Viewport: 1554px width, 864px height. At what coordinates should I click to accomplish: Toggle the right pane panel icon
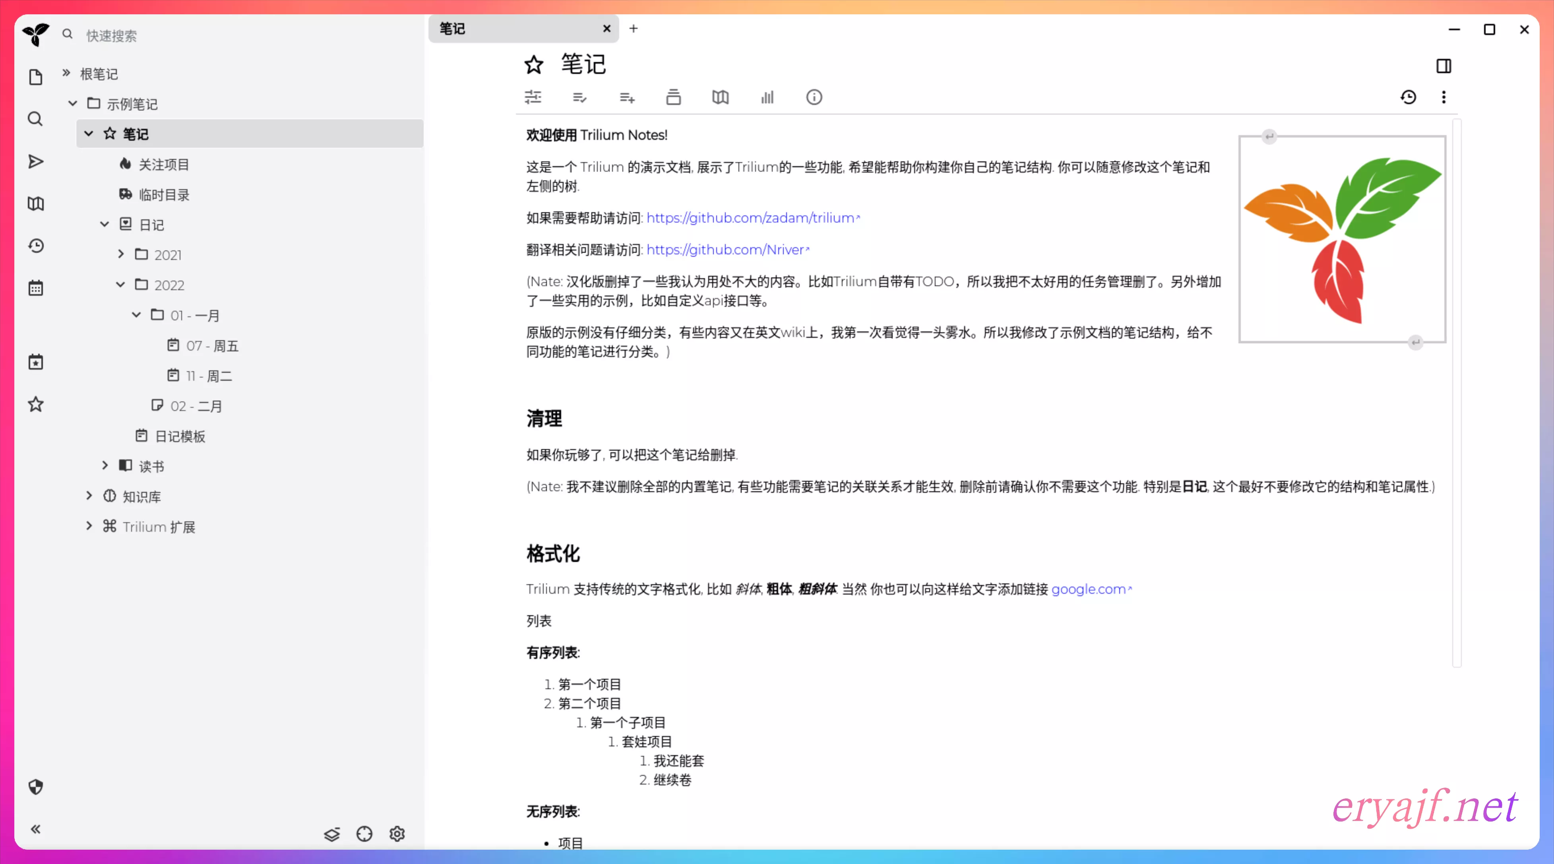pyautogui.click(x=1444, y=66)
